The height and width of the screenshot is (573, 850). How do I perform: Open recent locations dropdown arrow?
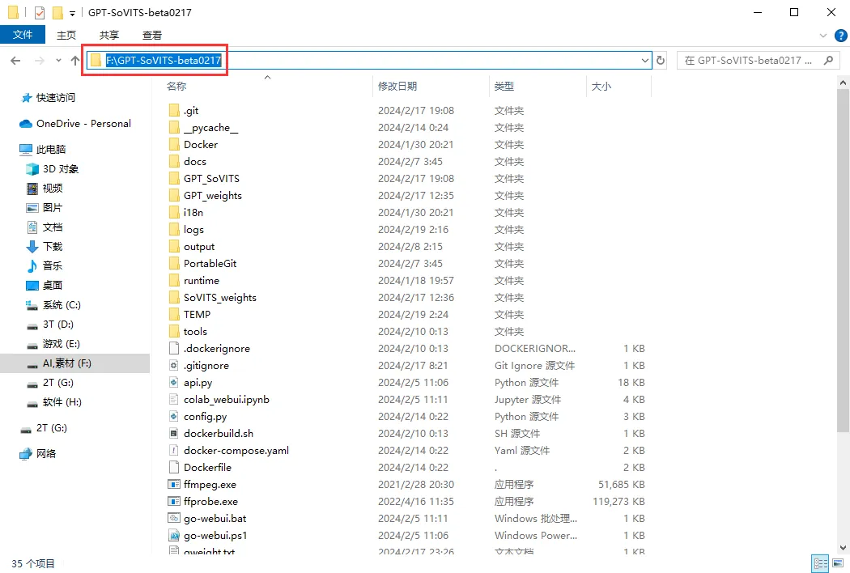pos(58,61)
